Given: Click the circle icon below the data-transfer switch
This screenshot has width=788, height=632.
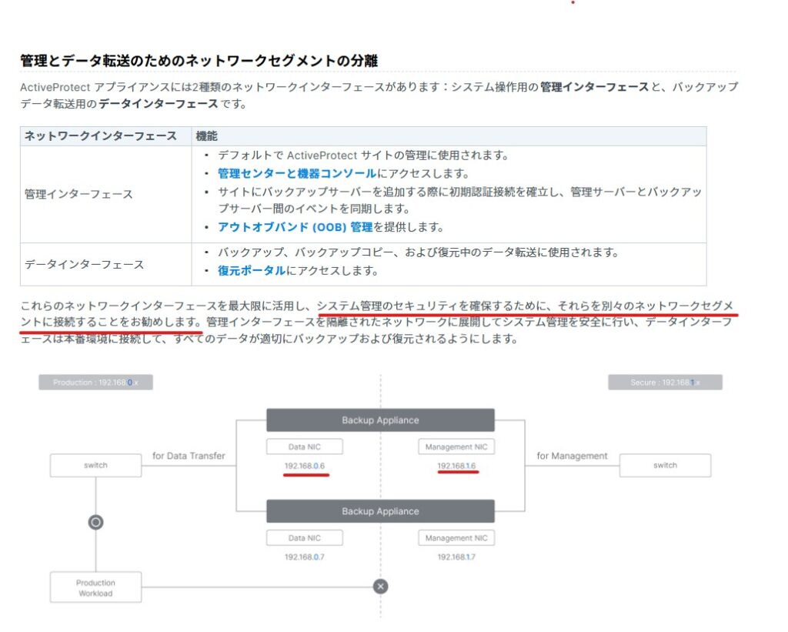Looking at the screenshot, I should [95, 523].
